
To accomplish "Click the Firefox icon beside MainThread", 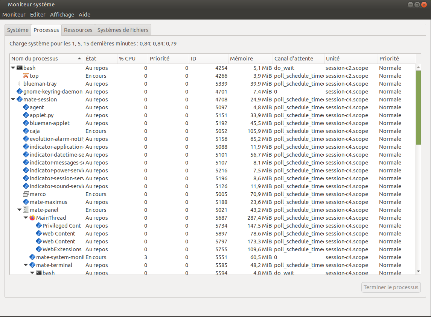I will 32,218.
